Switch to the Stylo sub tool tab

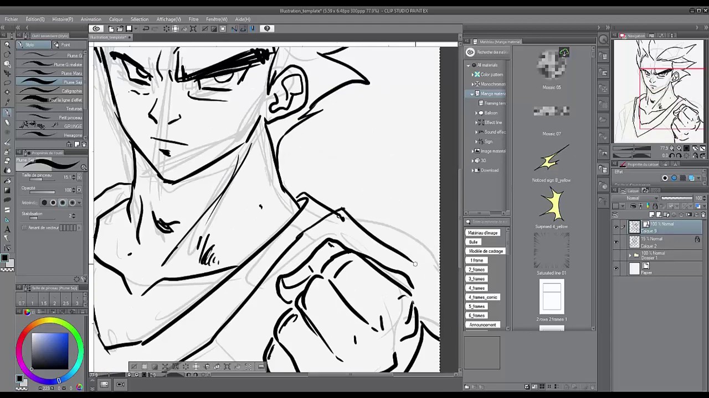tap(34, 45)
